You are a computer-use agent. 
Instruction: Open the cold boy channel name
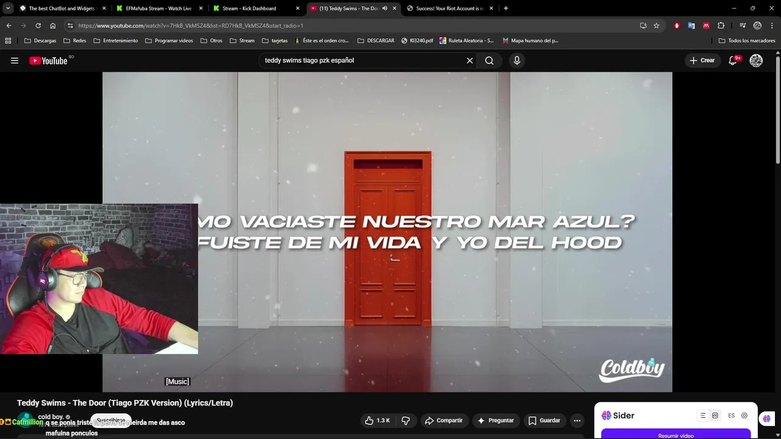tap(51, 417)
